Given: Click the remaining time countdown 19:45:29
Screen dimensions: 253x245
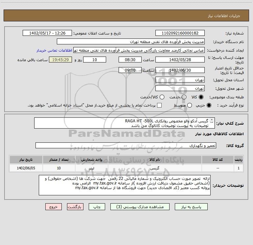Looking at the screenshot, I should tap(60, 60).
